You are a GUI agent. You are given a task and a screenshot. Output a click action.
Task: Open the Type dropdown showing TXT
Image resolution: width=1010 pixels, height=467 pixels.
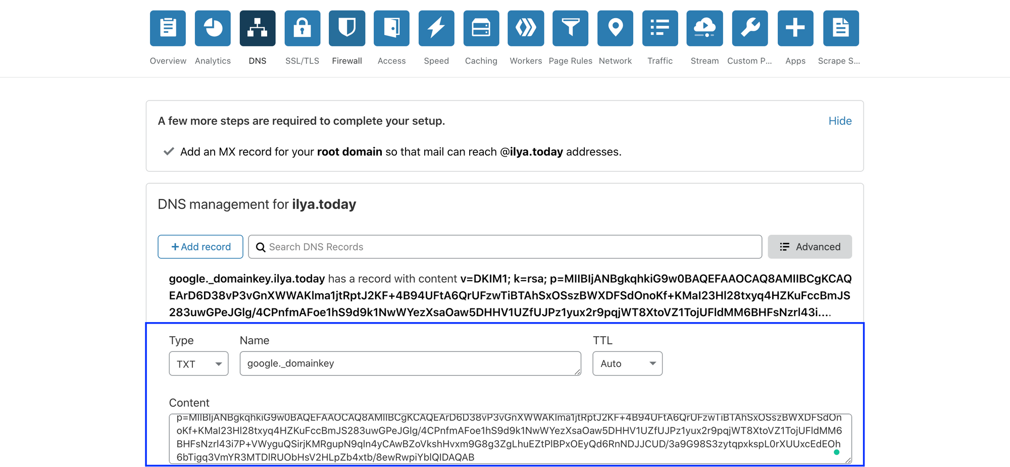[198, 364]
